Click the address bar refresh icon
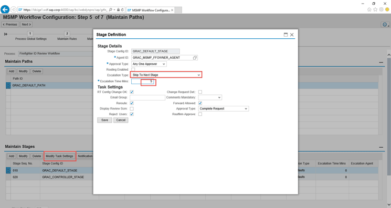Viewport: 391px width, 208px height. coord(122,10)
